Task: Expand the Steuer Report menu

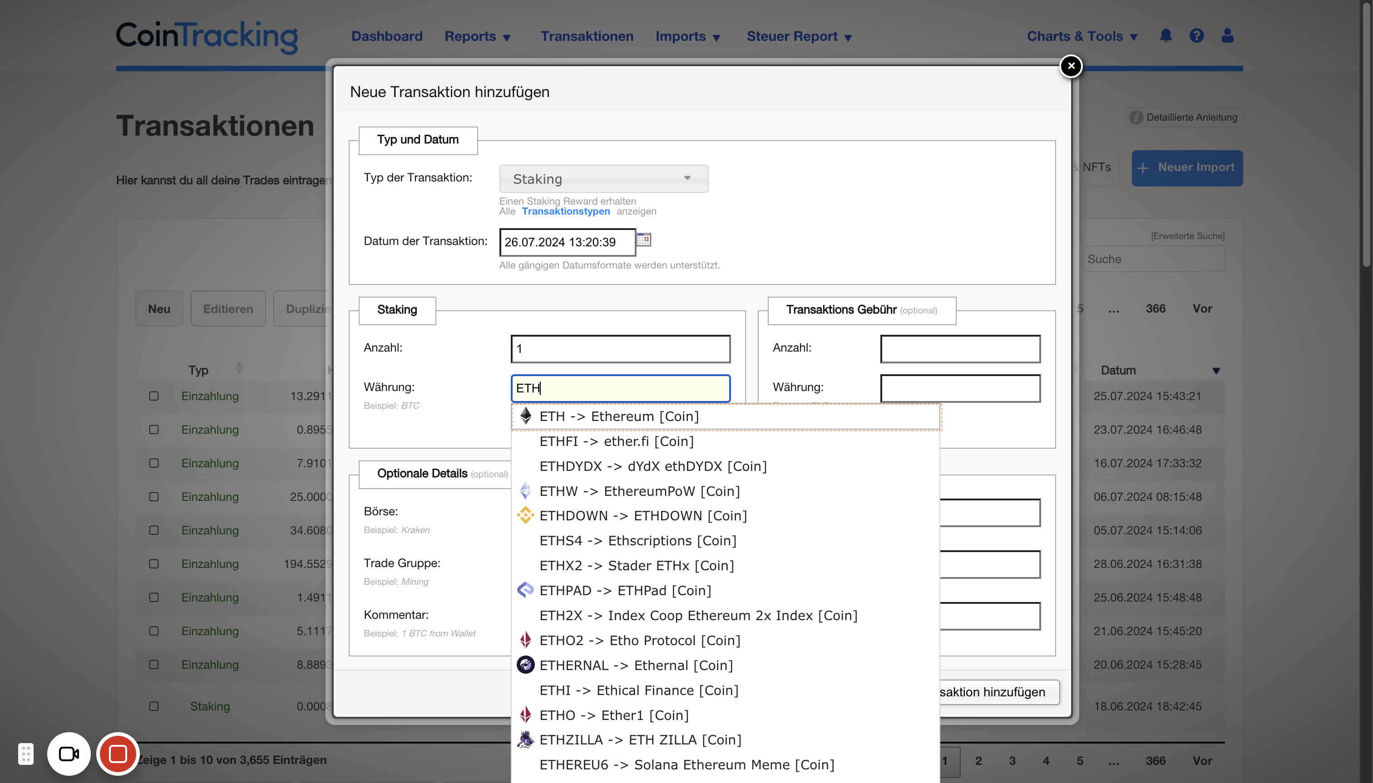Action: click(x=799, y=37)
